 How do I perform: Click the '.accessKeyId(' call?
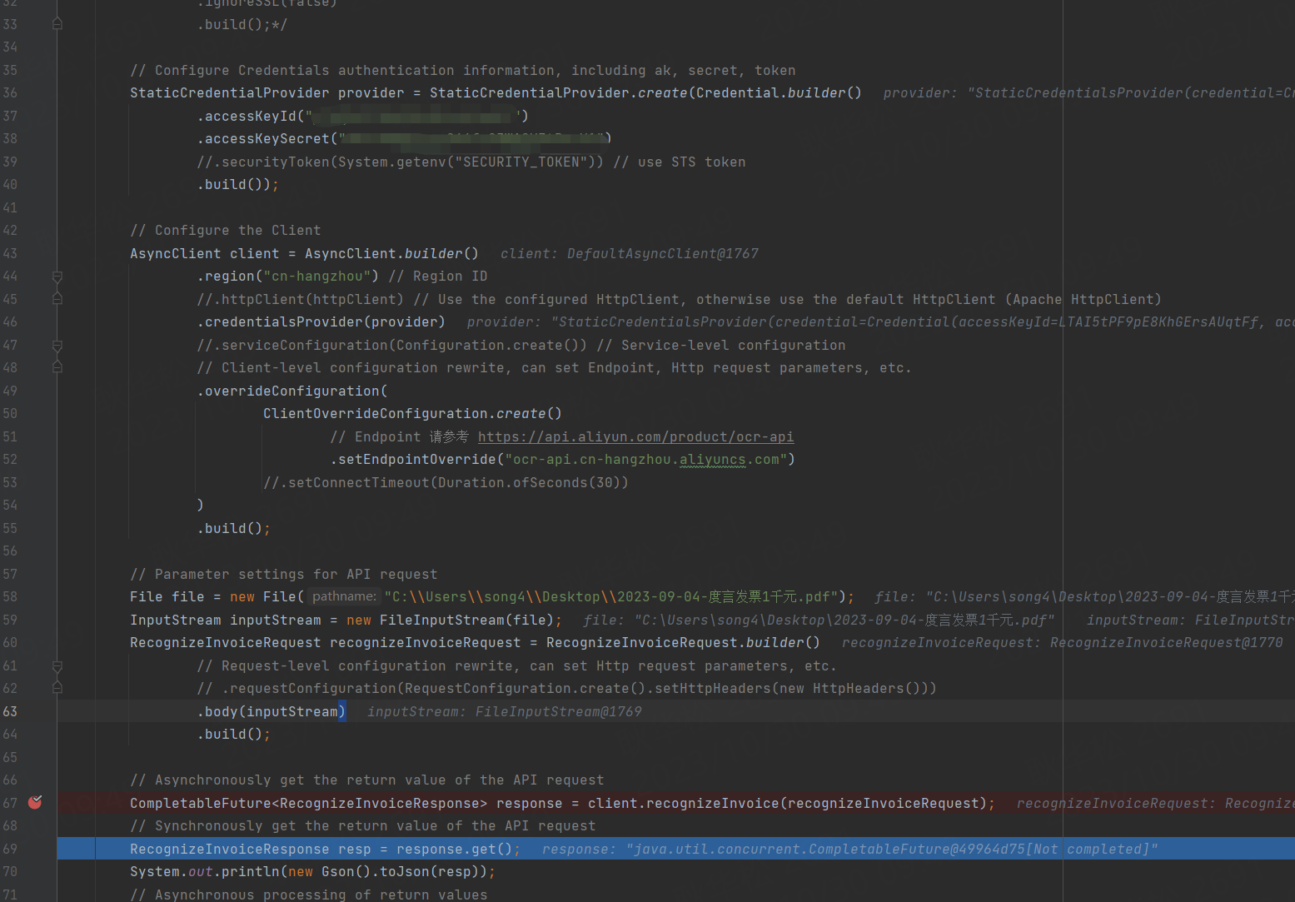coord(251,116)
